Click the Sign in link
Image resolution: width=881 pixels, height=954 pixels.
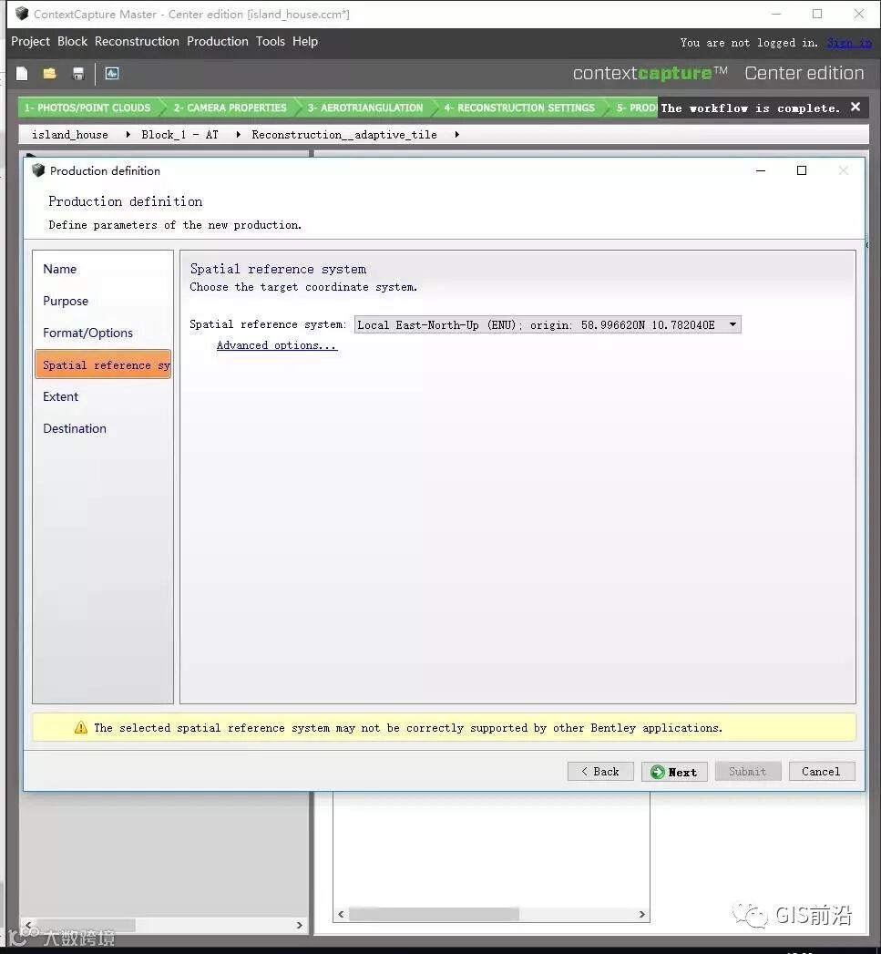[849, 43]
